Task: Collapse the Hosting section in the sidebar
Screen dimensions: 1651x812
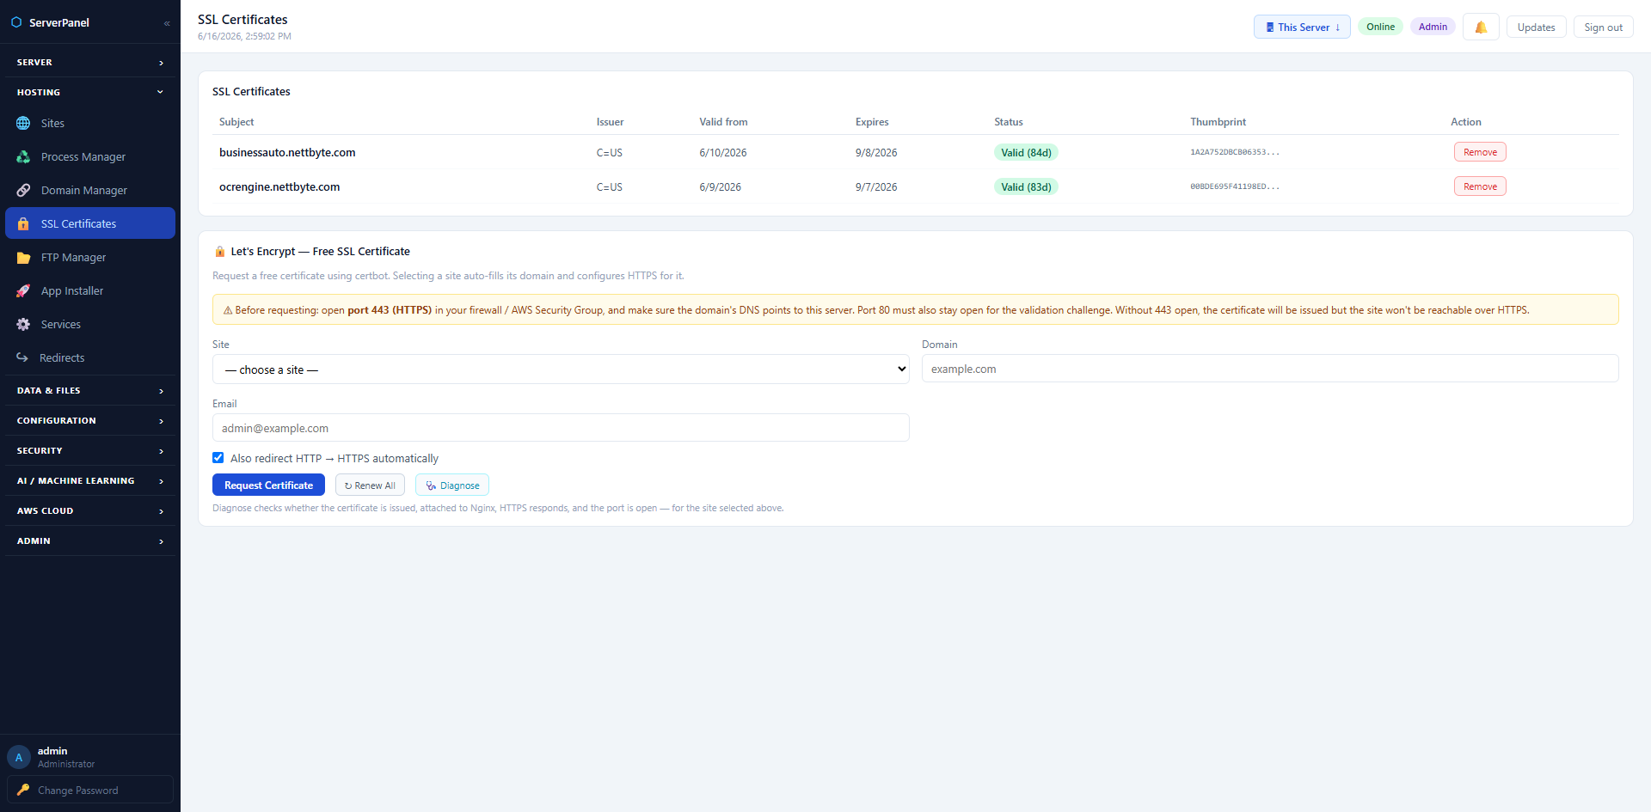Action: (90, 93)
